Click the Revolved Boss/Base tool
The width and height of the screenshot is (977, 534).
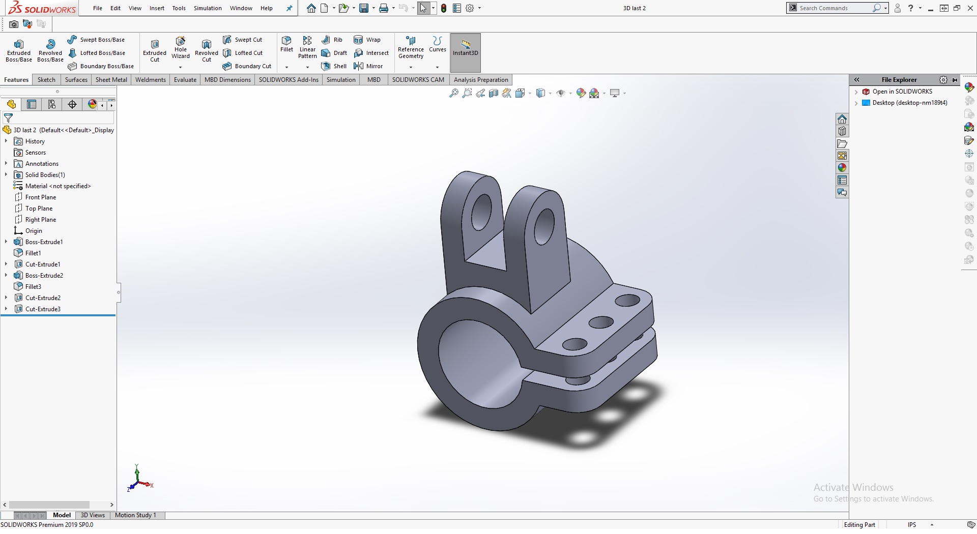point(50,50)
